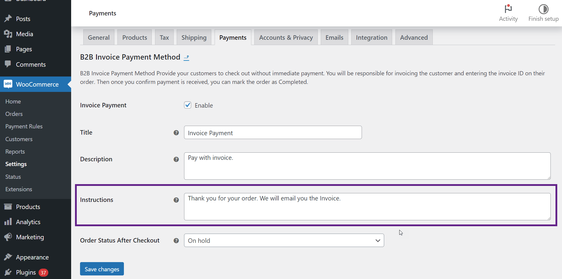Open the Order Status After Checkout dropdown

point(377,240)
